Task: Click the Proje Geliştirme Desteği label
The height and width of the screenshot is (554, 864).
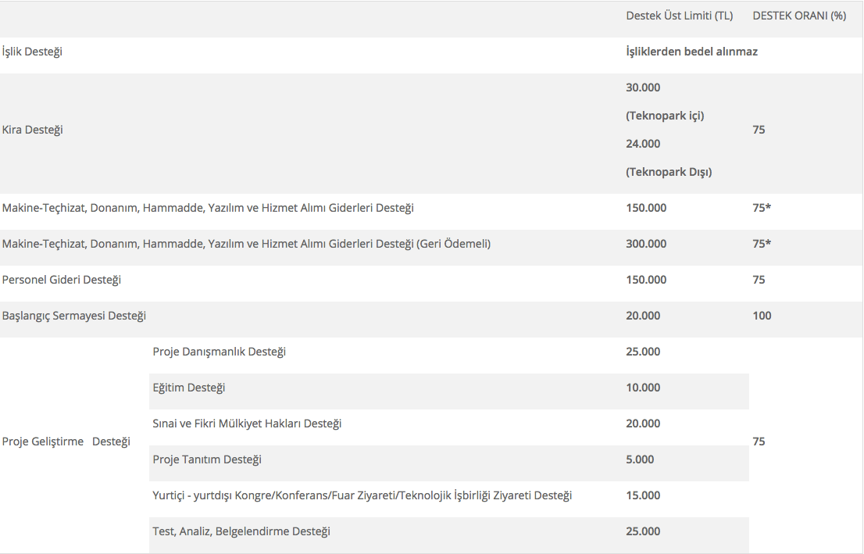Action: coord(66,441)
